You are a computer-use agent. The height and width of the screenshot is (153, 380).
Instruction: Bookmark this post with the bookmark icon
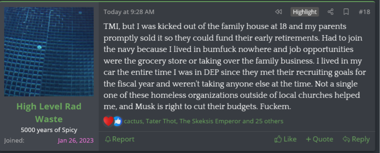click(x=346, y=12)
